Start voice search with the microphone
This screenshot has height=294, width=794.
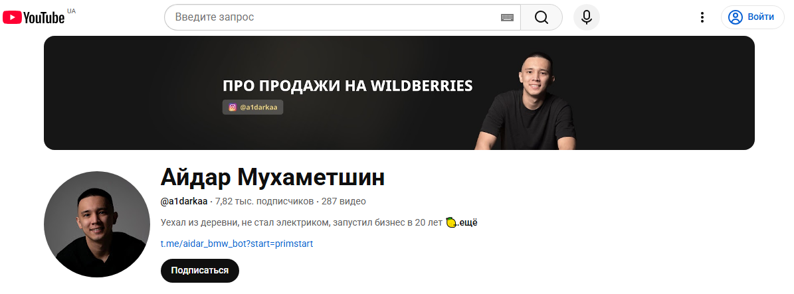click(x=587, y=17)
